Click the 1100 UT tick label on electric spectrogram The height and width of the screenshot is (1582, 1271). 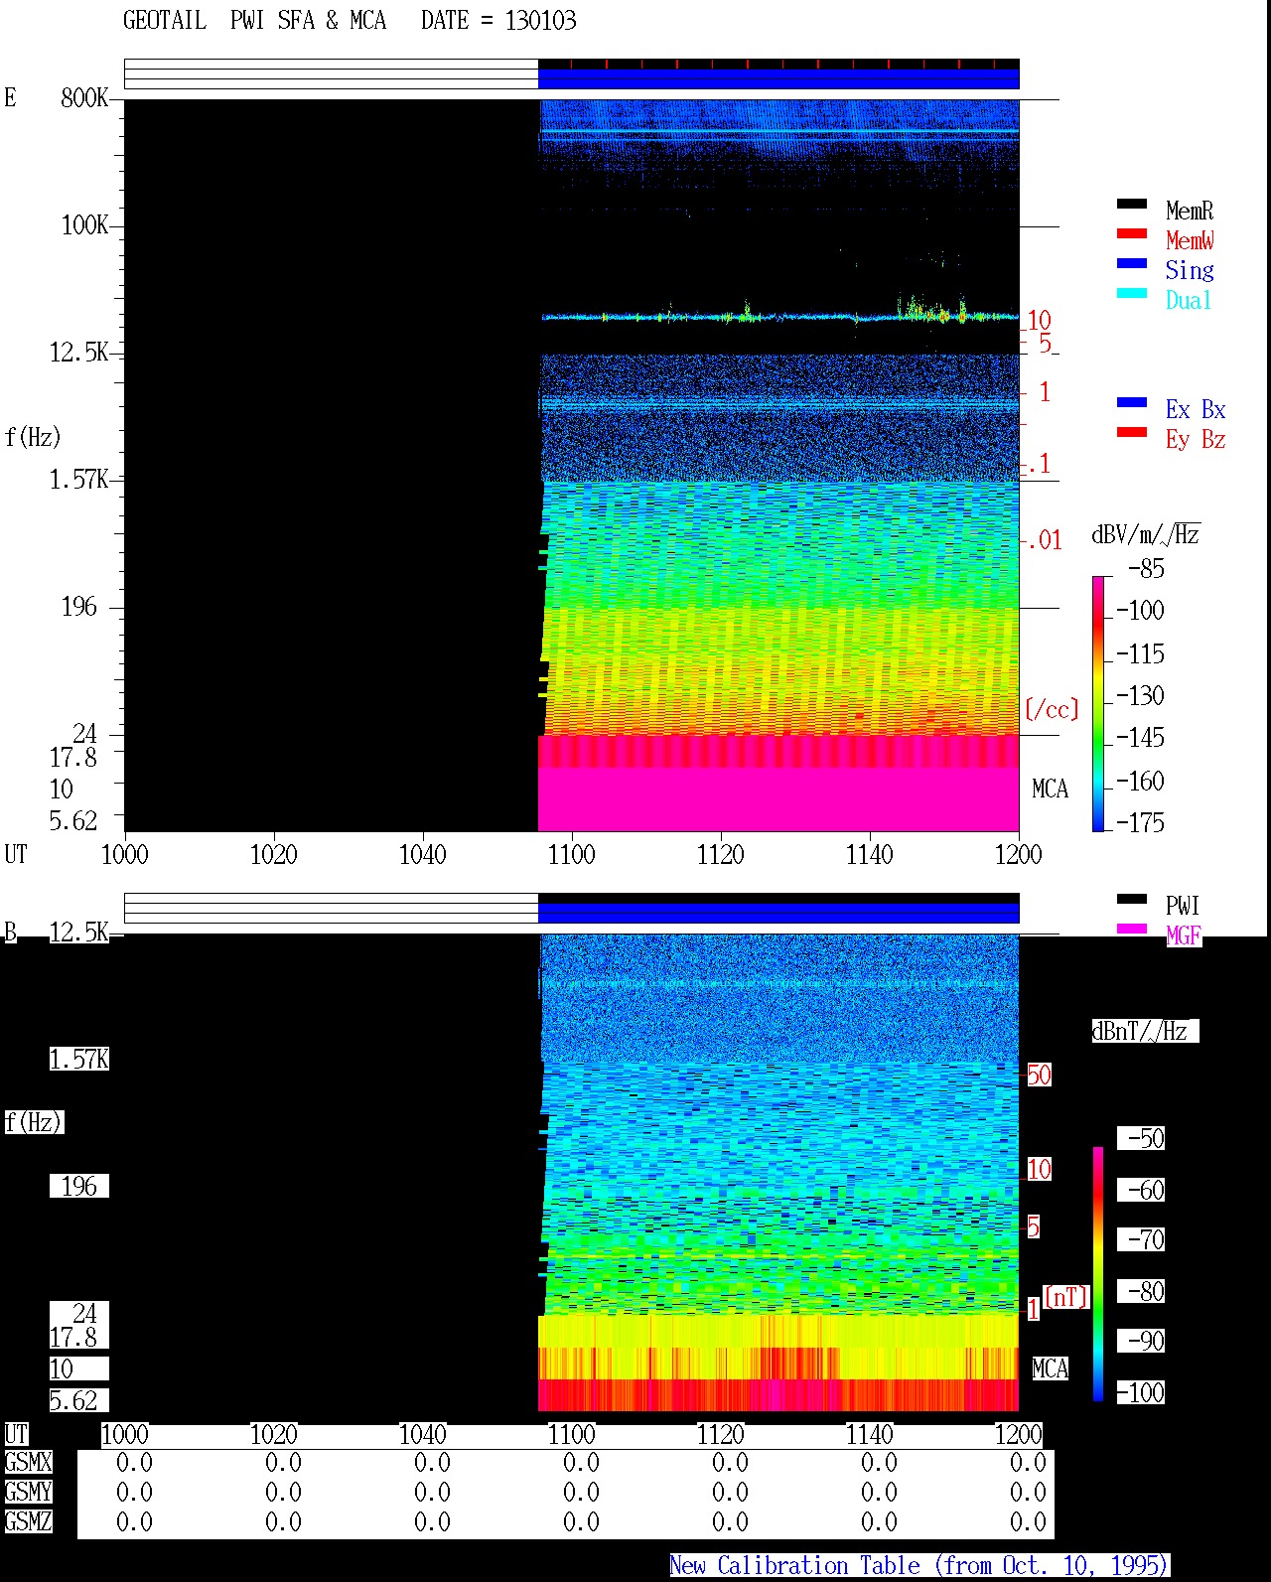click(571, 854)
